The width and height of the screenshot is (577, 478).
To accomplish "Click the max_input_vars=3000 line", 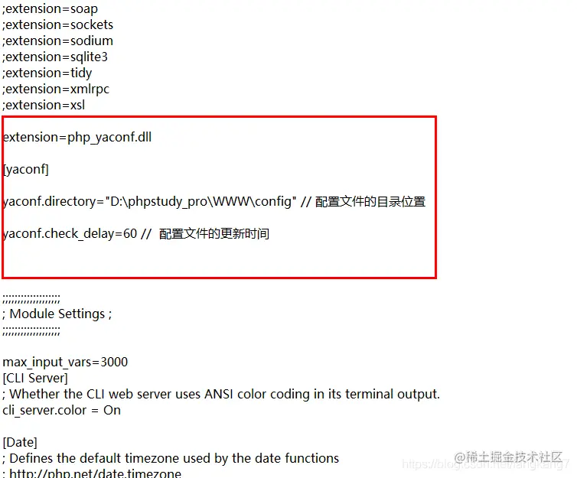I will click(x=65, y=363).
